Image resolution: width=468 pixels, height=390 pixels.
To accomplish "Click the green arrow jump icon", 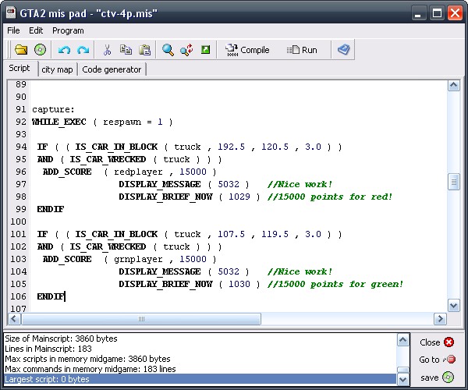I will pyautogui.click(x=205, y=50).
